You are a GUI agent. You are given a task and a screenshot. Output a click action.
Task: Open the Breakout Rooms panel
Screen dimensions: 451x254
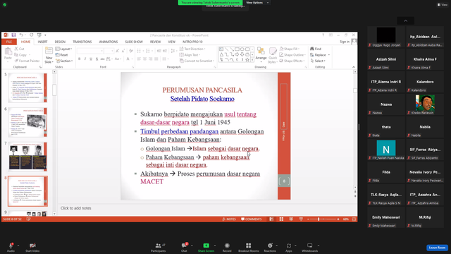pyautogui.click(x=248, y=247)
